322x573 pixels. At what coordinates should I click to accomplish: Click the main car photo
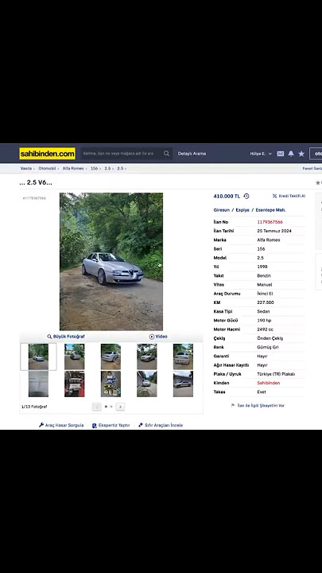click(111, 262)
